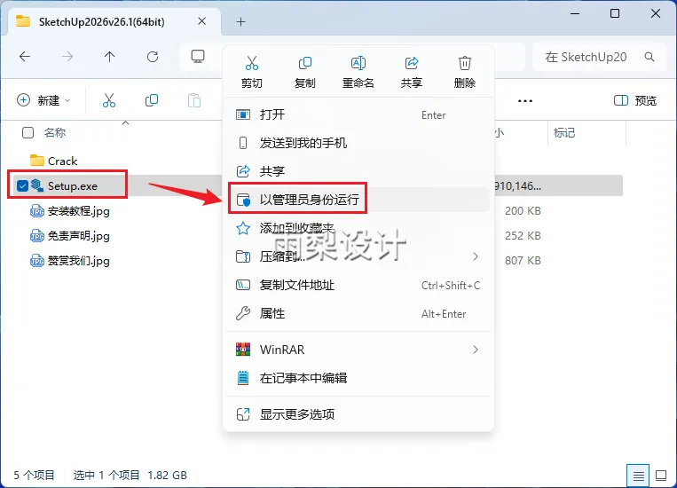The width and height of the screenshot is (677, 488).
Task: Click the 807 KB size cell
Action: pos(523,261)
